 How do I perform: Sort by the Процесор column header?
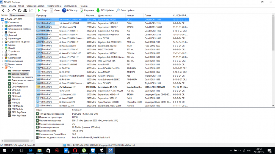[x=60, y=16]
